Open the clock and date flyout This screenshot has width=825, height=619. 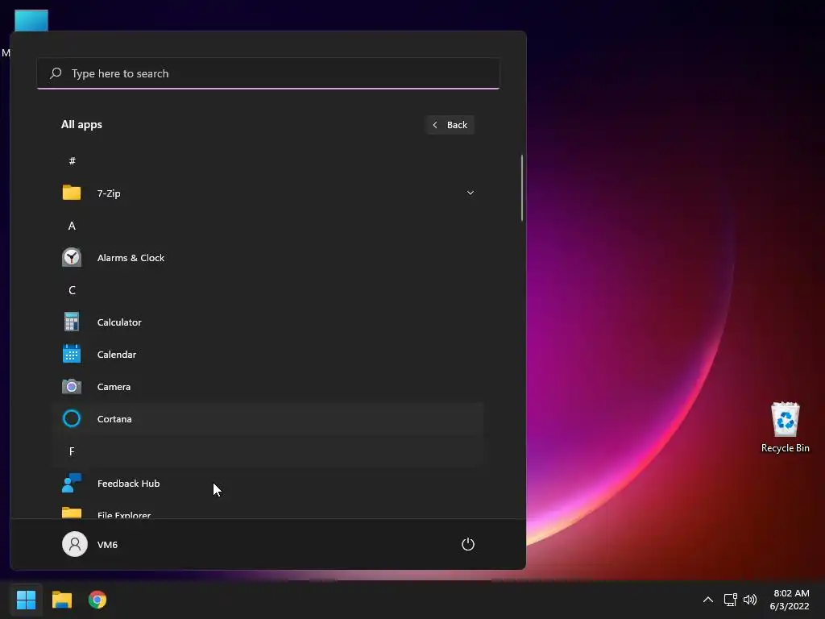(790, 599)
